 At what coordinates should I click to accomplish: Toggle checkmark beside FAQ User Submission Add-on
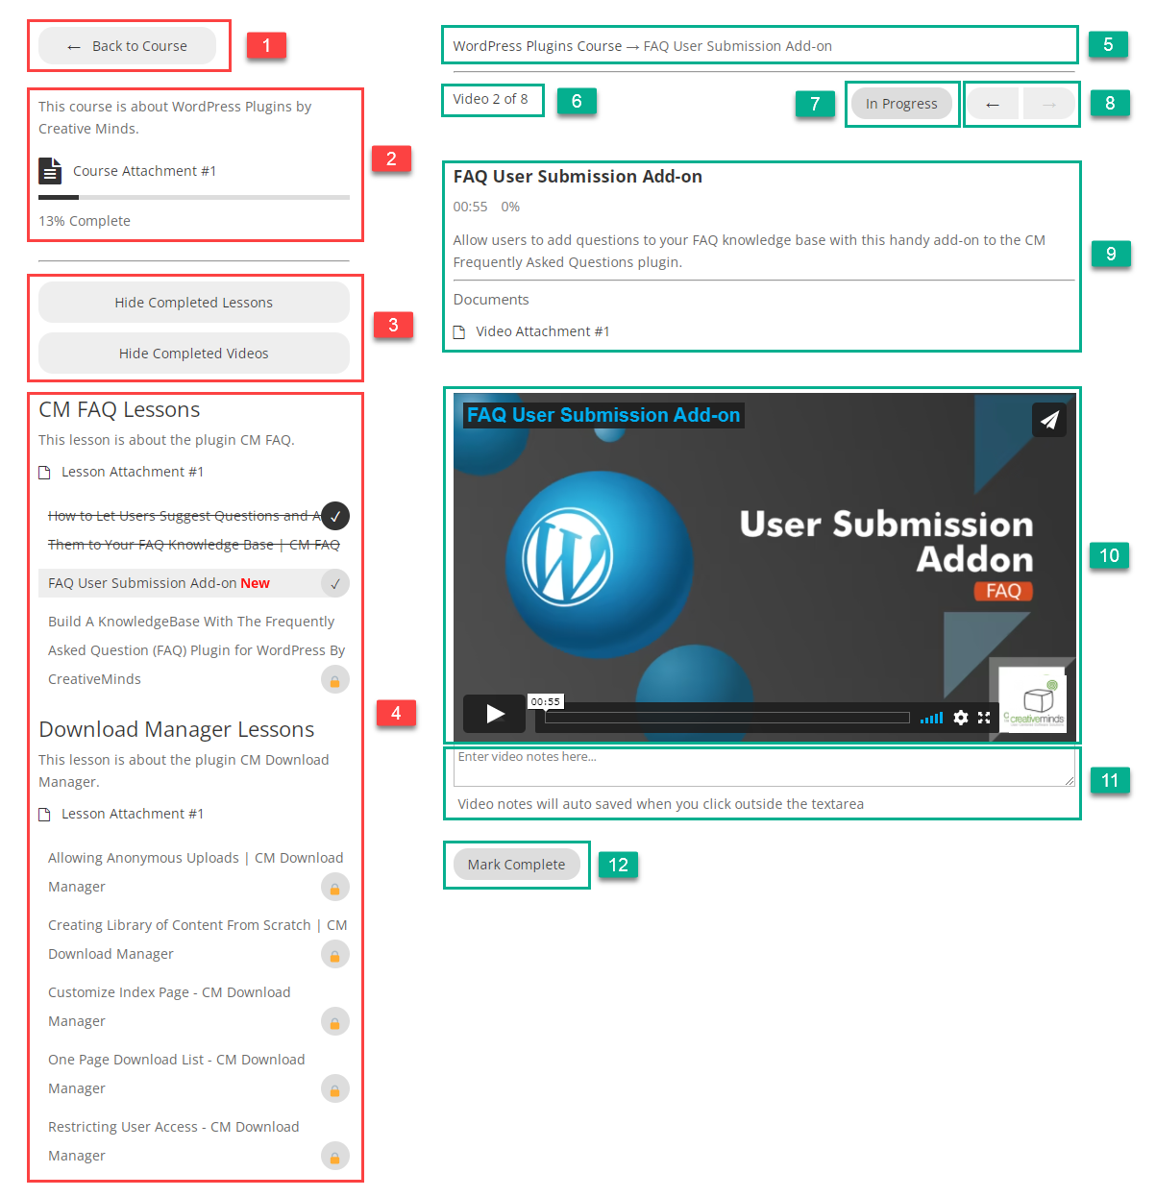pos(335,583)
